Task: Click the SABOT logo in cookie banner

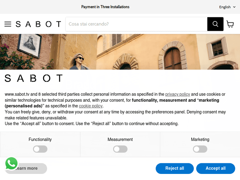Action: pos(34,78)
